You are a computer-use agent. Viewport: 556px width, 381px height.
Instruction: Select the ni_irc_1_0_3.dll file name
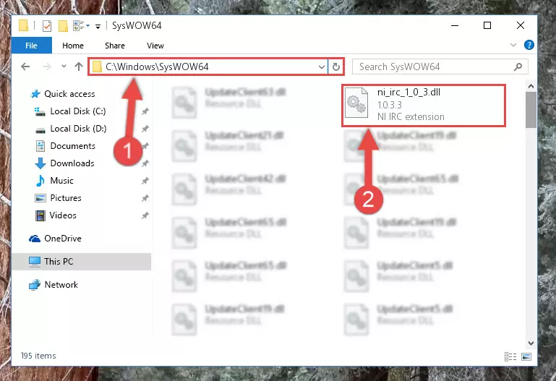coord(409,92)
